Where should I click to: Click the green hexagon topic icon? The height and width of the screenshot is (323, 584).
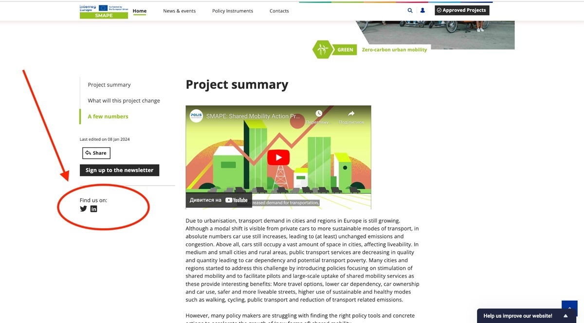pos(321,50)
